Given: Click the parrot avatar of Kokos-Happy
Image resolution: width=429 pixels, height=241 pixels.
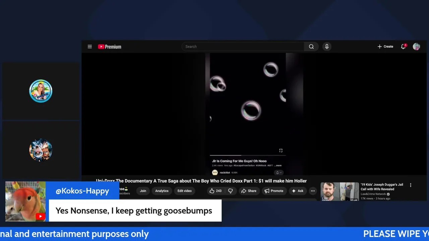Looking at the screenshot, I should 25,202.
